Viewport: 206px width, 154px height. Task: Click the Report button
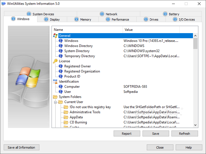[127, 134]
